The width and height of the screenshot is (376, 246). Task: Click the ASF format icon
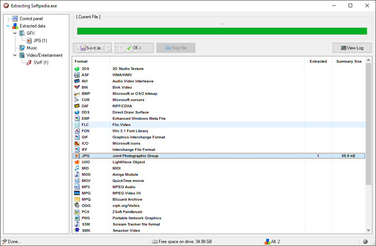[x=77, y=75]
